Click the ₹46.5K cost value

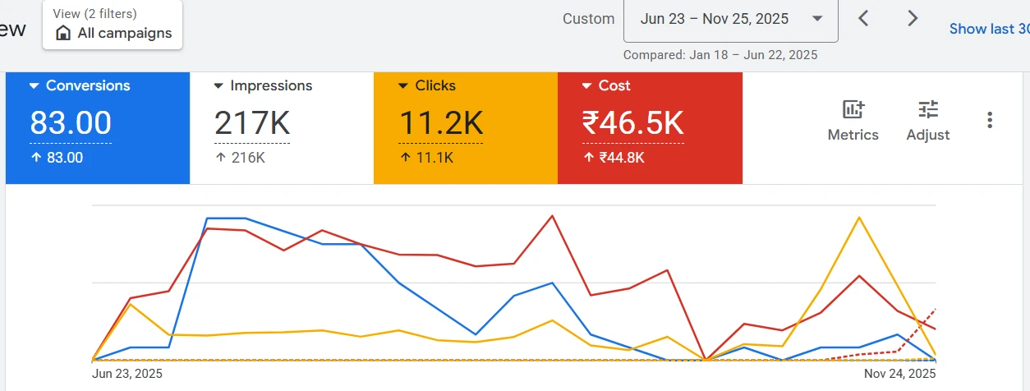[633, 123]
